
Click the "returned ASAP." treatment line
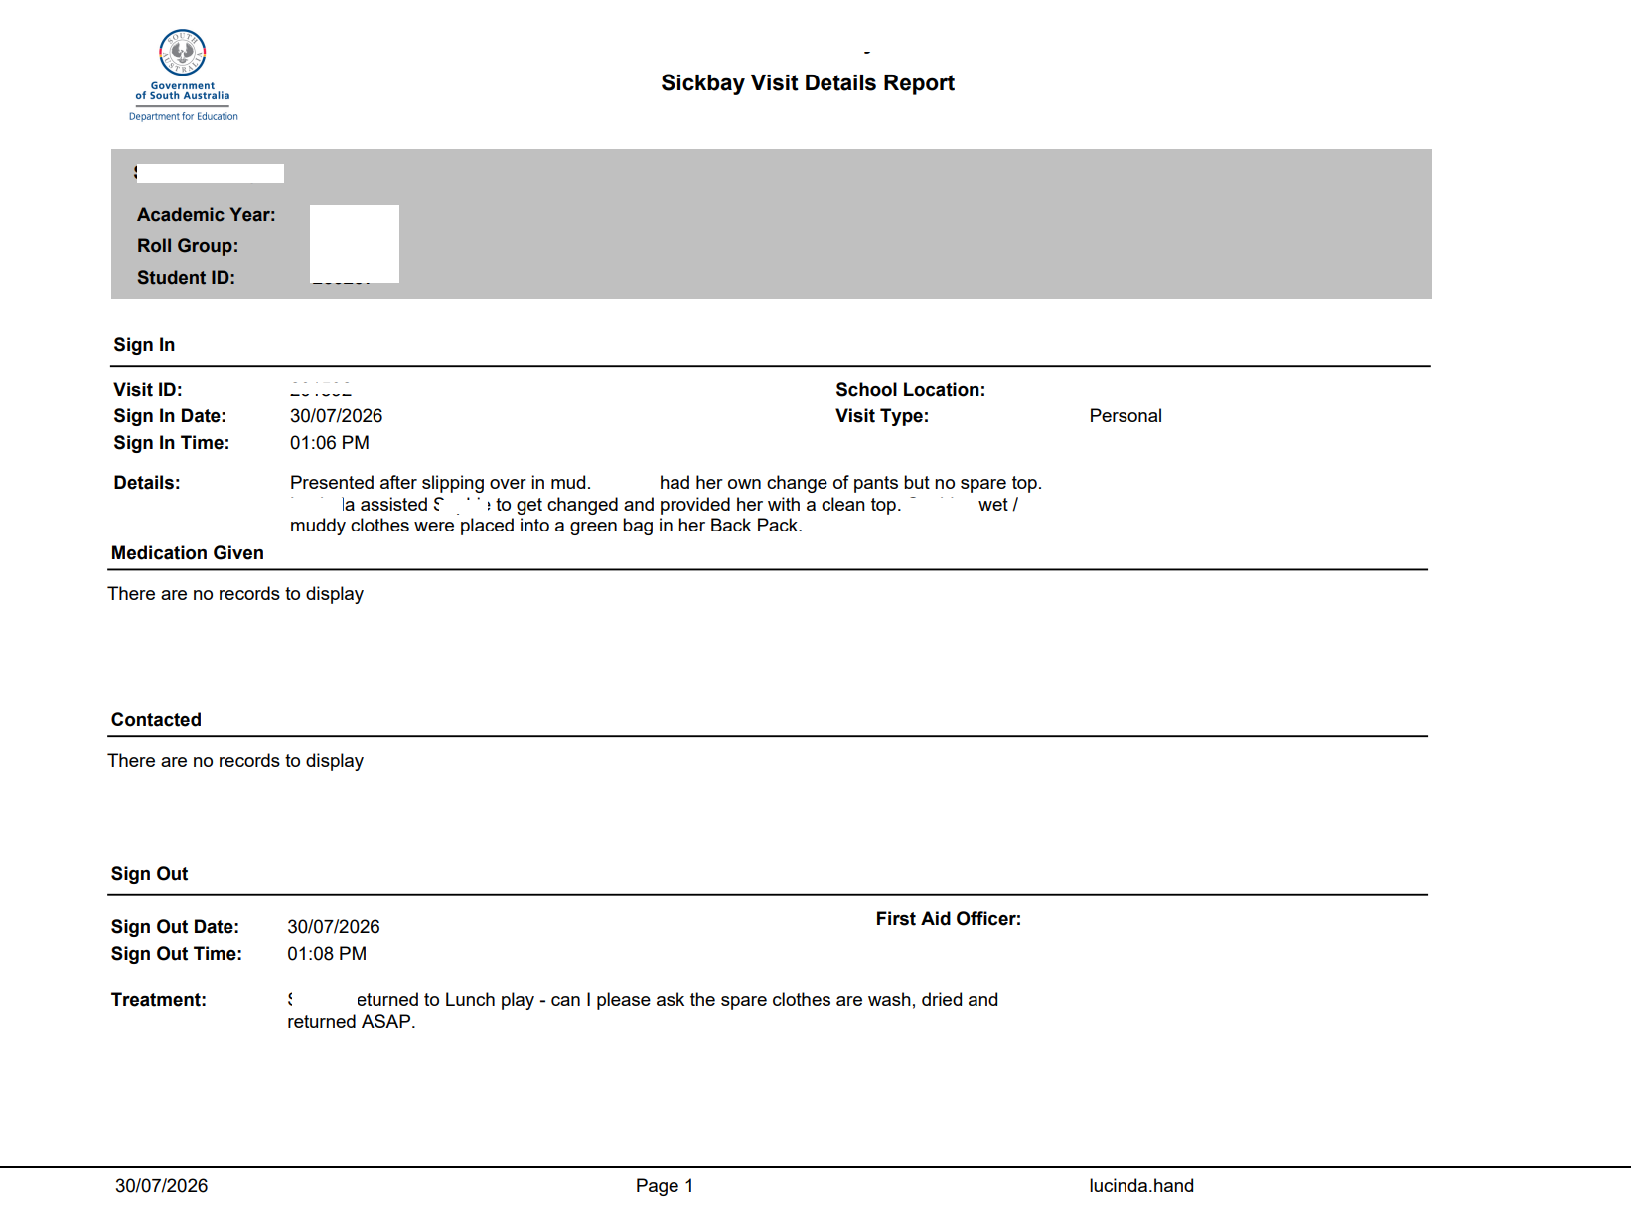[x=352, y=1022]
